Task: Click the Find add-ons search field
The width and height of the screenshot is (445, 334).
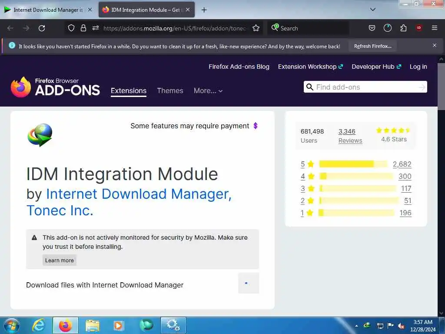Action: point(366,87)
